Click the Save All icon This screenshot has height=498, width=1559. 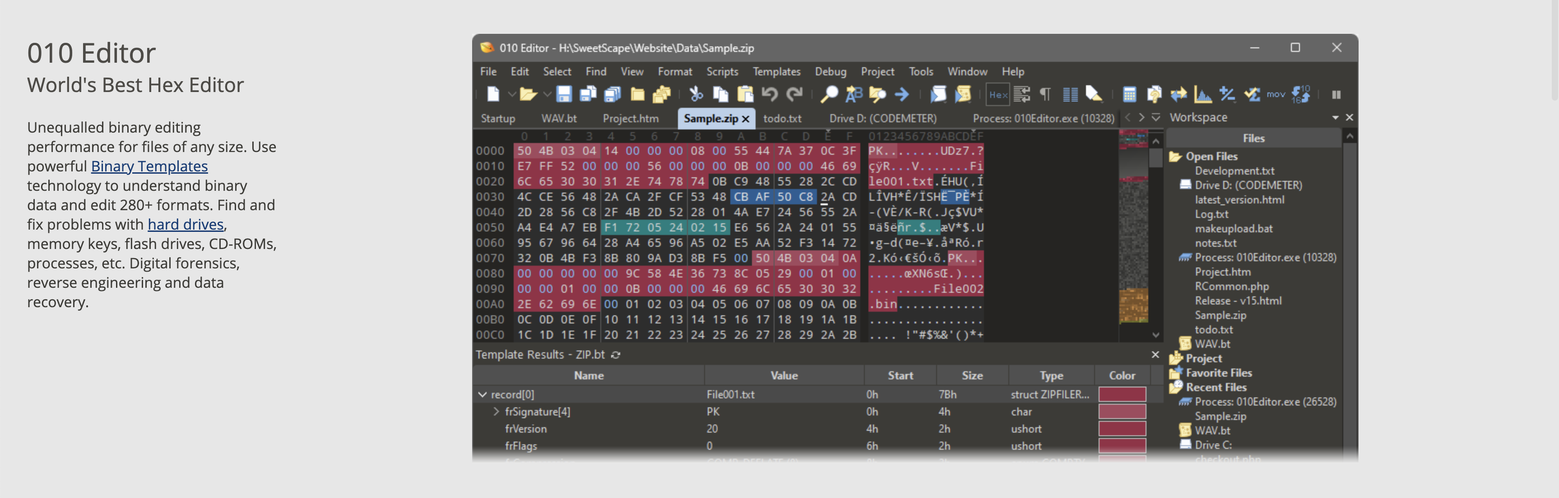[612, 94]
